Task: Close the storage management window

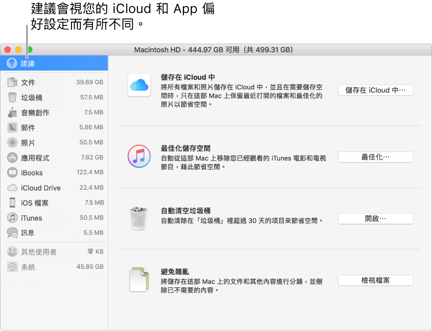Action: pos(7,50)
